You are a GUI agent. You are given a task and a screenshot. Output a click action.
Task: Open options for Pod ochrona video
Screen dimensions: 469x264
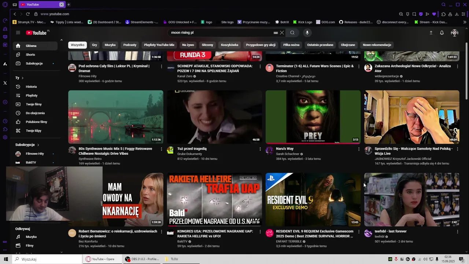pyautogui.click(x=162, y=66)
